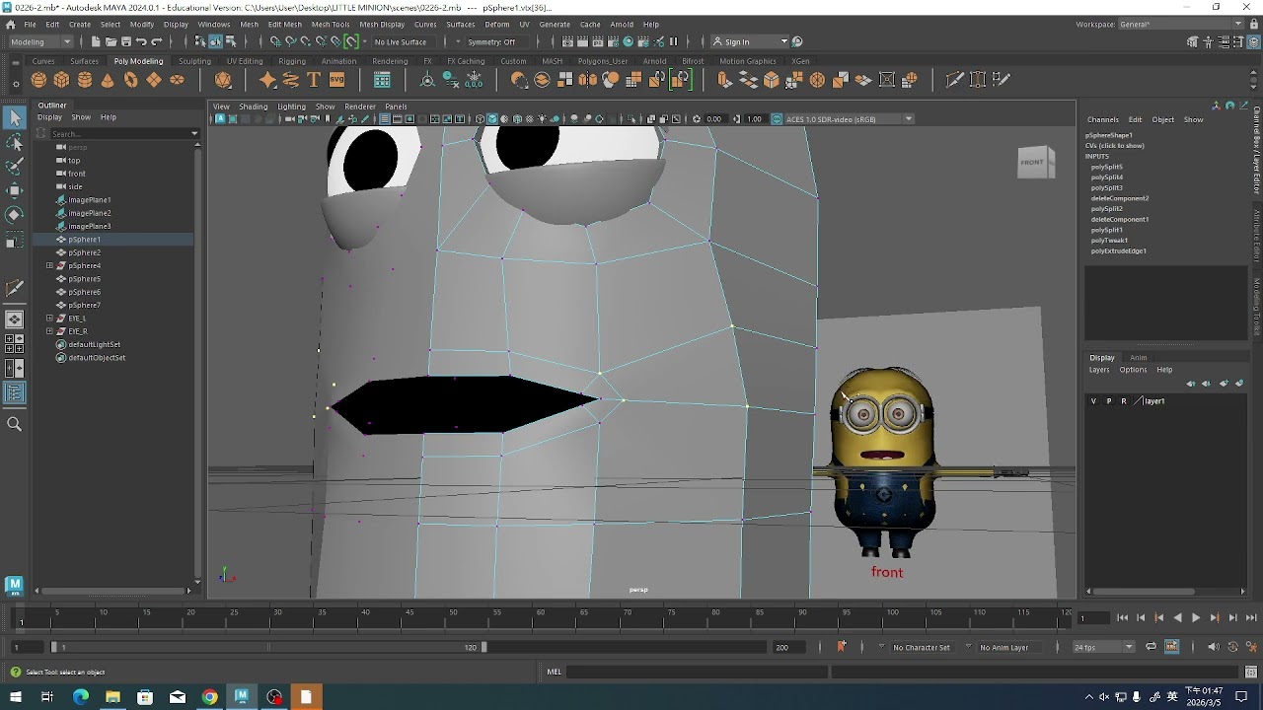Image resolution: width=1263 pixels, height=710 pixels.
Task: Click the Open Scene folder icon
Action: tap(111, 41)
